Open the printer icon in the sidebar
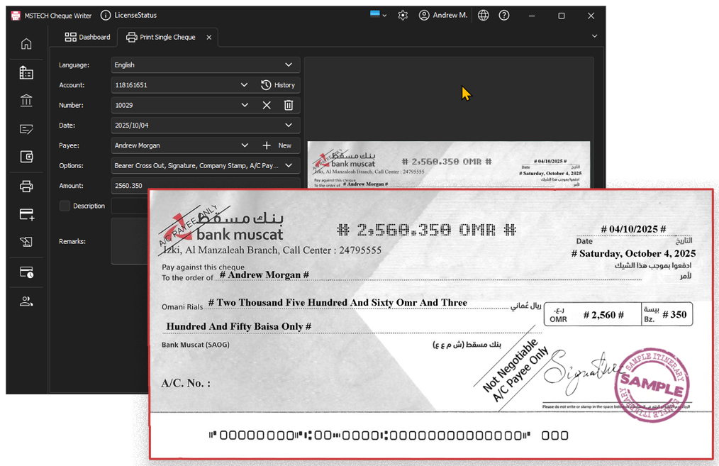Image resolution: width=719 pixels, height=466 pixels. tap(26, 187)
